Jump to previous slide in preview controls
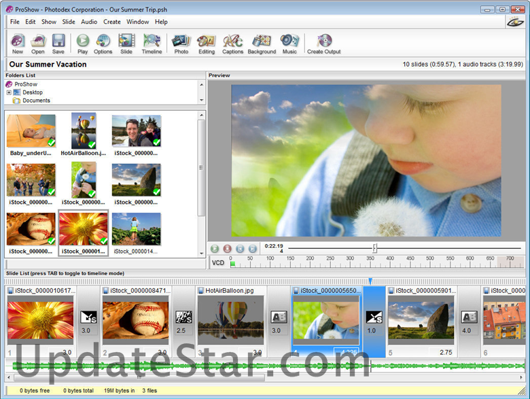The image size is (530, 399). coord(240,249)
